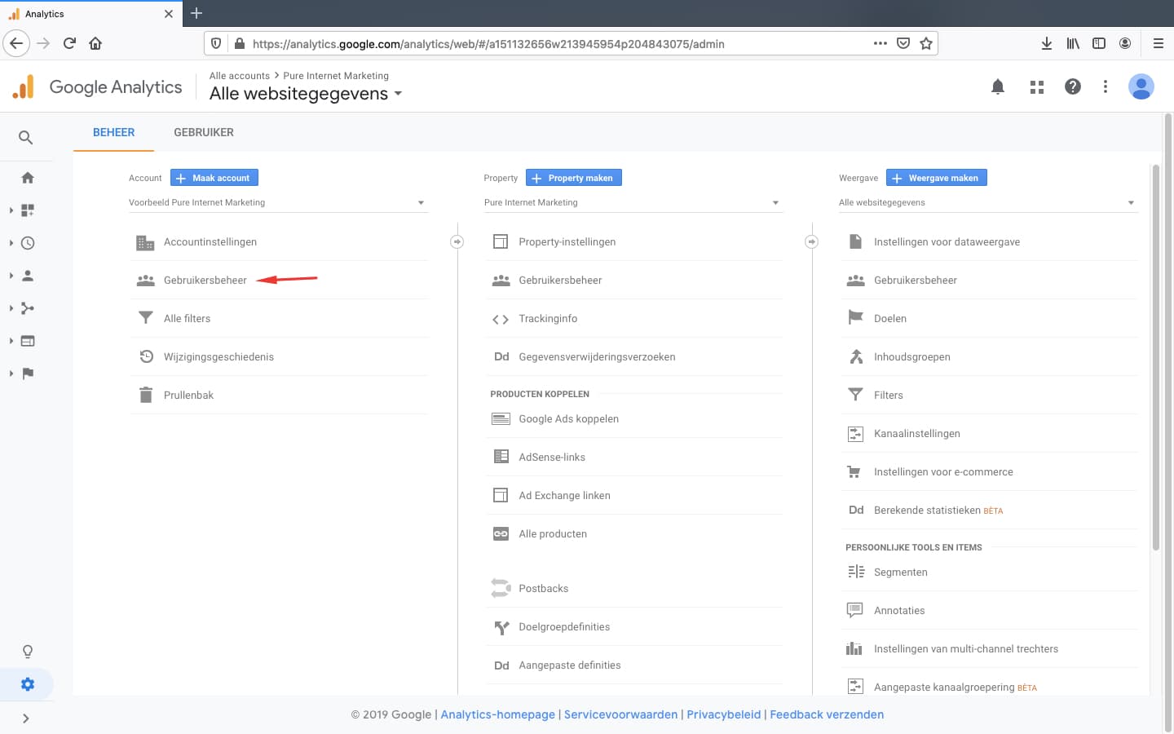This screenshot has width=1174, height=734.
Task: Open the Property dropdown Pure Internet Marketing
Action: [x=633, y=202]
